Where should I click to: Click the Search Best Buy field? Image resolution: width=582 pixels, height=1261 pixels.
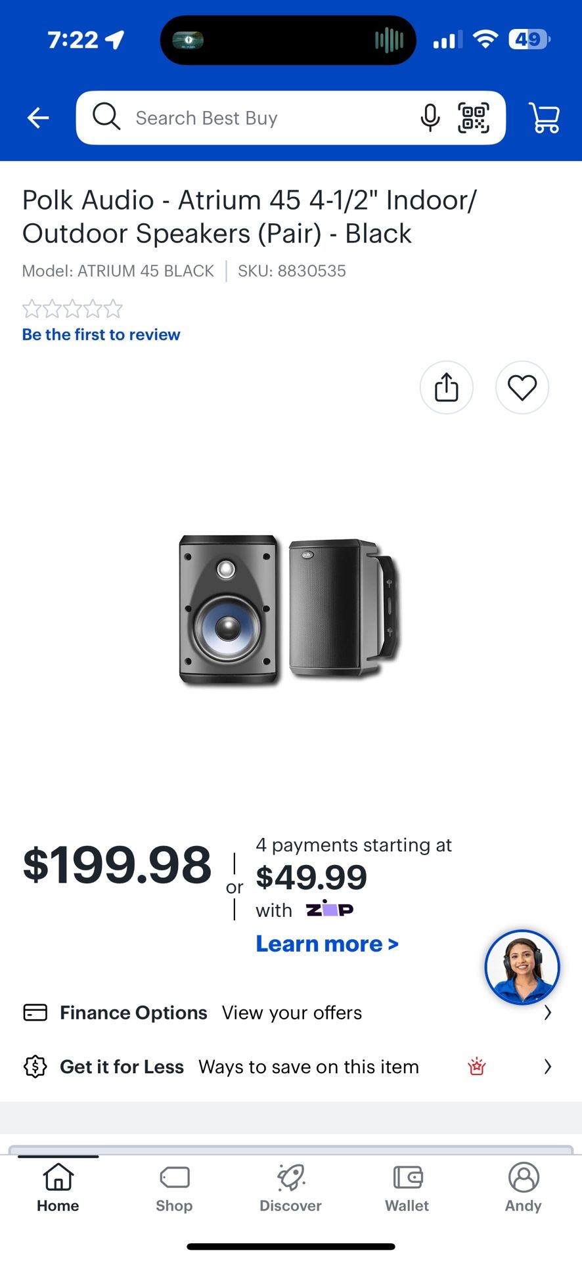pos(263,118)
